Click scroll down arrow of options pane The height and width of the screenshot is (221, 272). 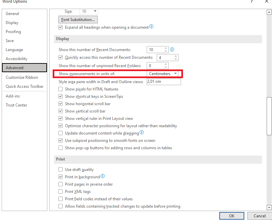pyautogui.click(x=269, y=207)
